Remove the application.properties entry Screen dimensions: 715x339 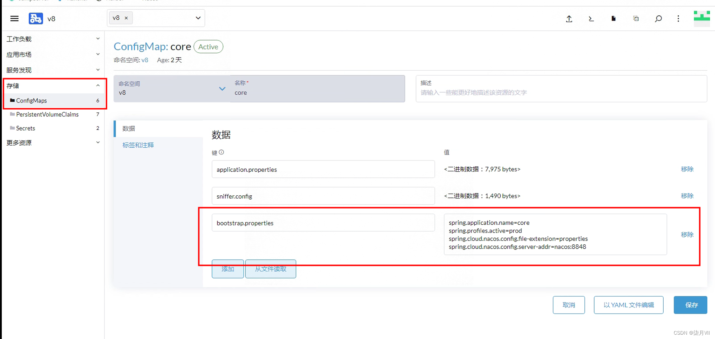pos(687,169)
